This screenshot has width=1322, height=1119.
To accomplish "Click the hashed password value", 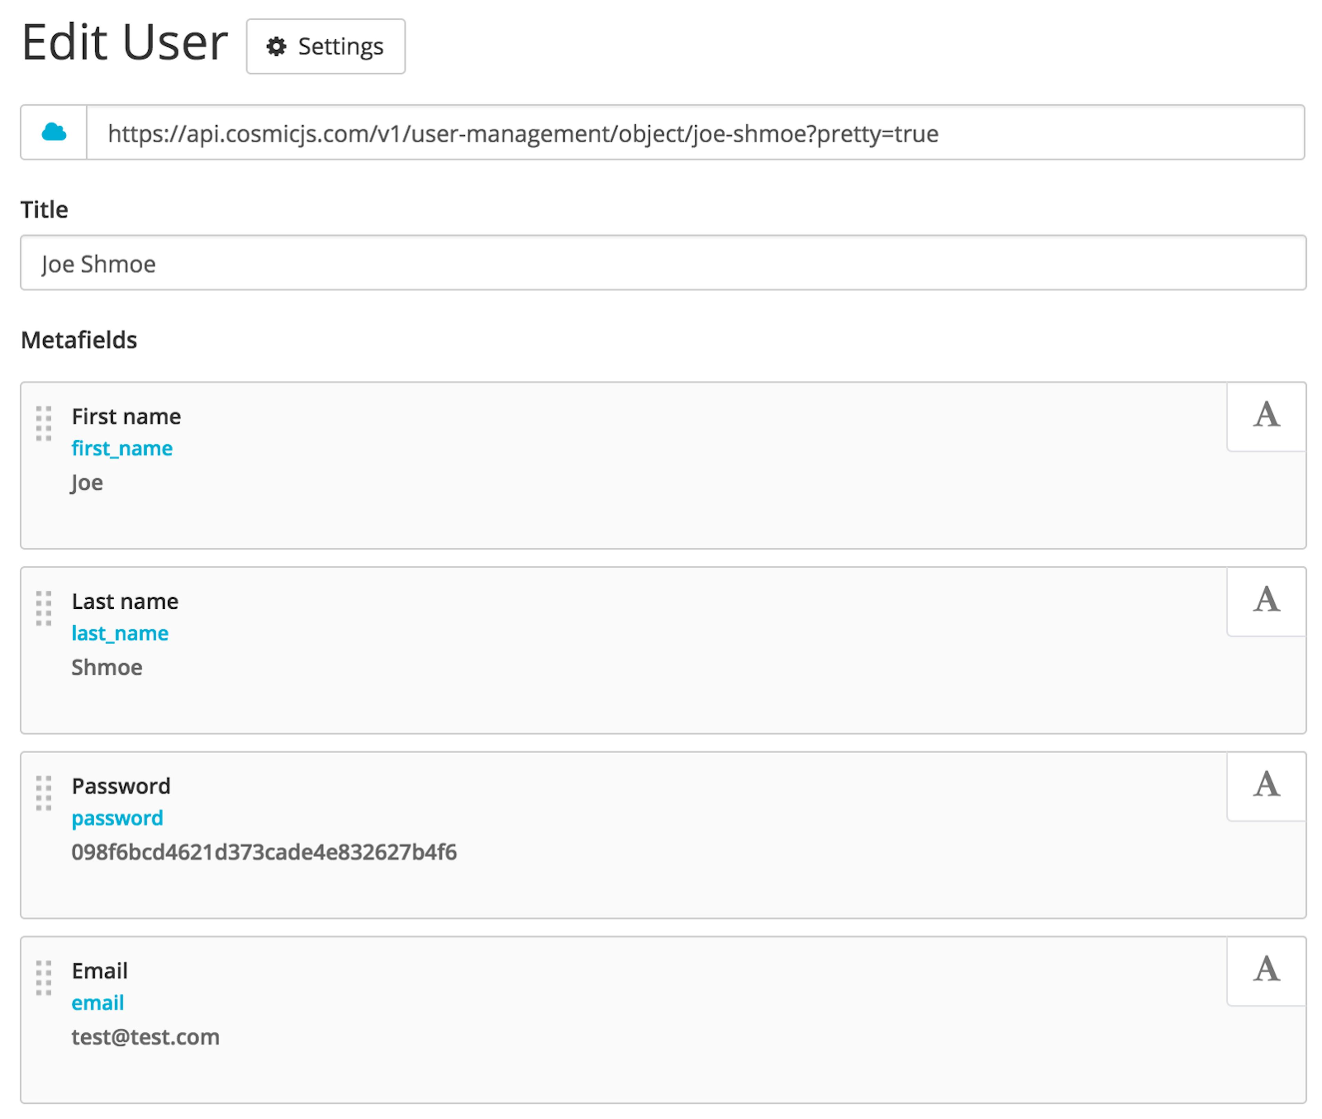I will [x=264, y=852].
